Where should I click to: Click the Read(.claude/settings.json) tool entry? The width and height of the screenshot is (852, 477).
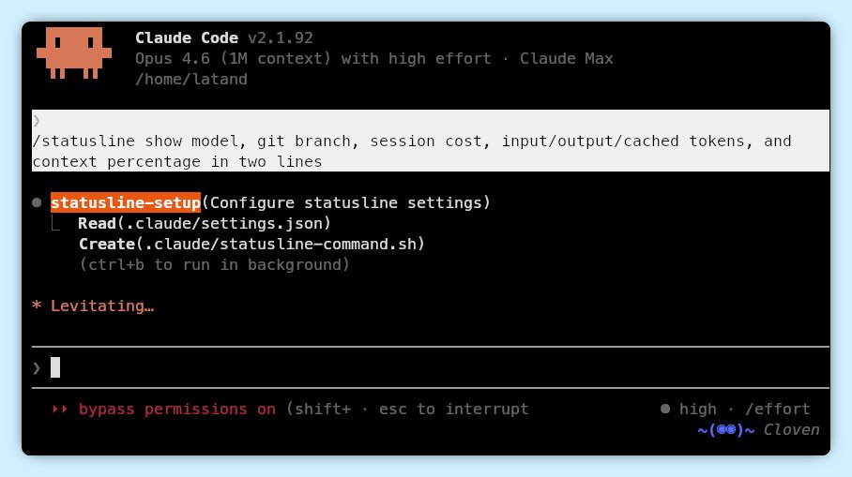click(205, 223)
